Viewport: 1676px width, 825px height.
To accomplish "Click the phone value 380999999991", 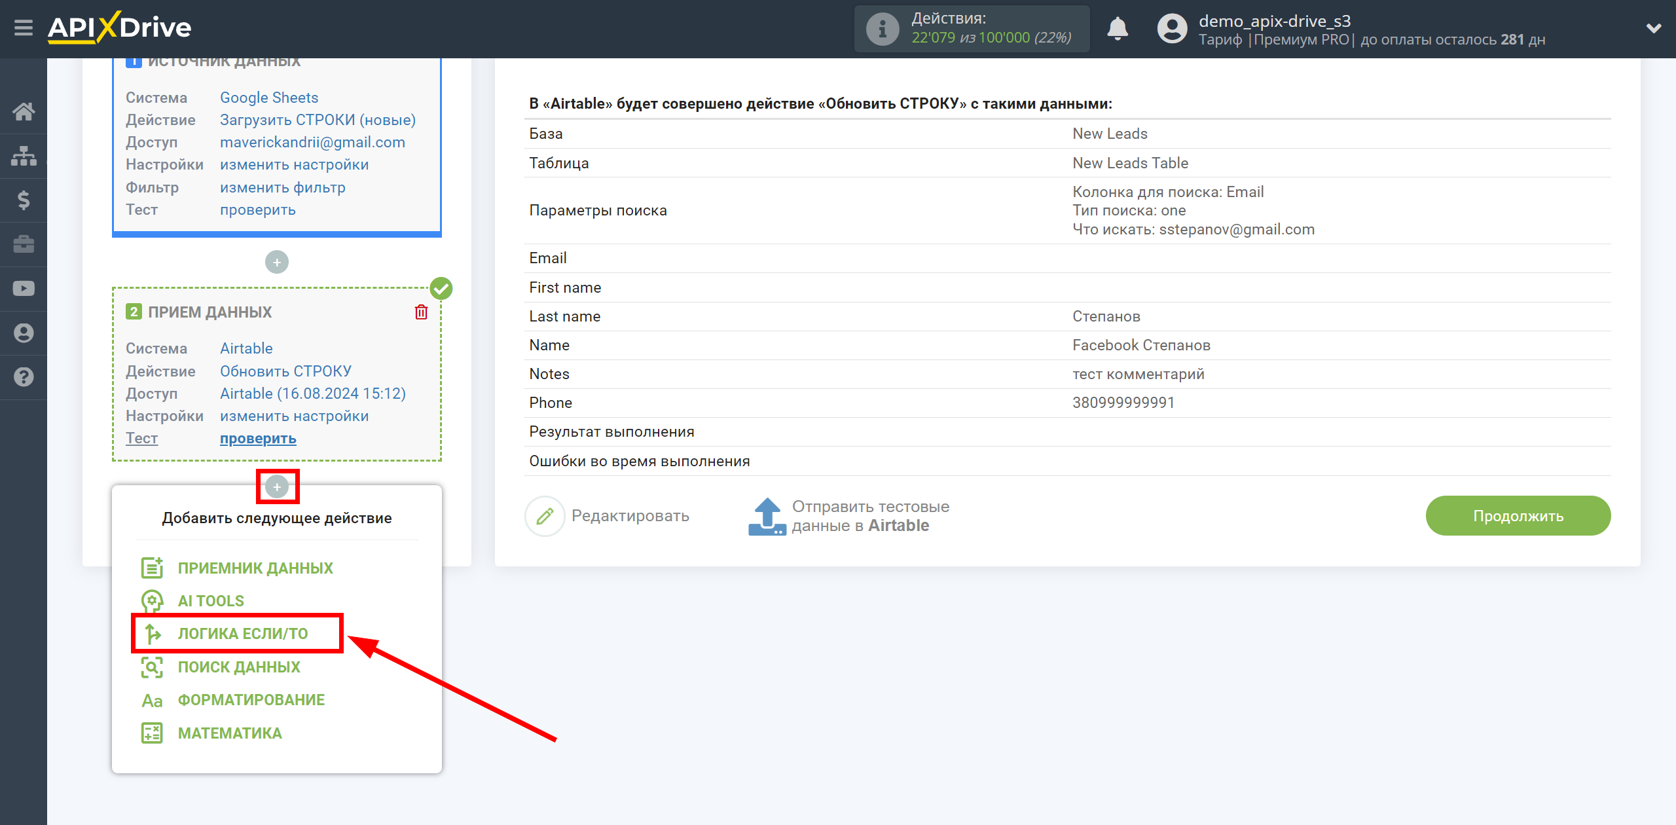I will pyautogui.click(x=1123, y=403).
